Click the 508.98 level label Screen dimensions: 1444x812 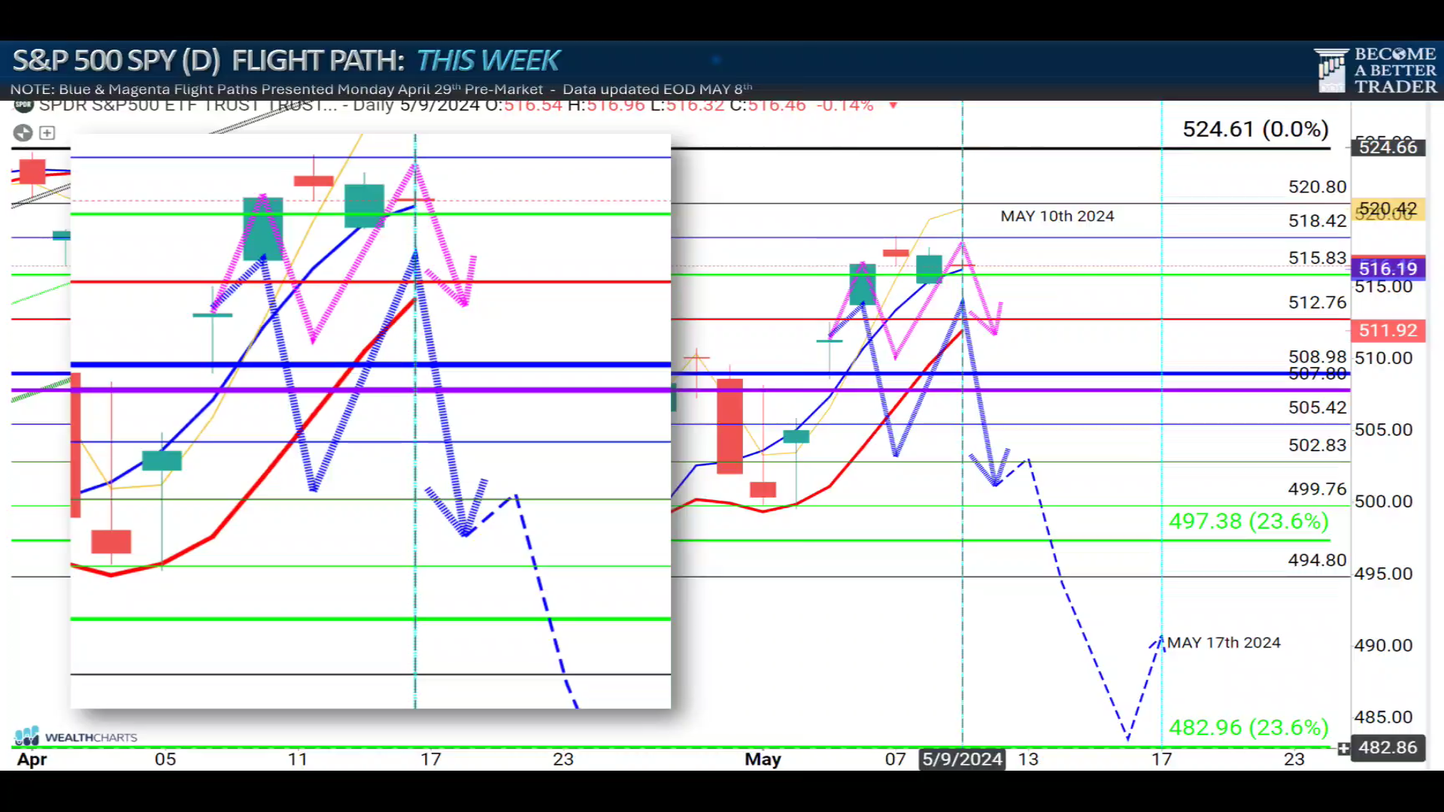1317,356
